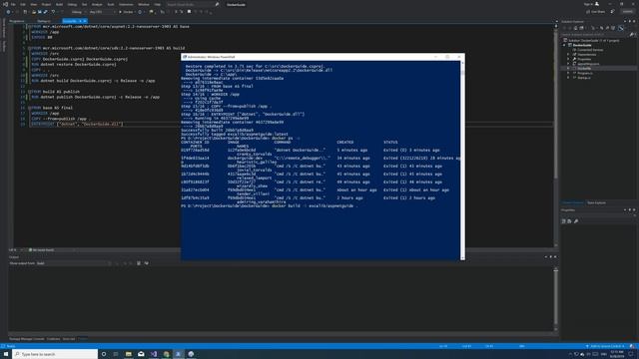Click the No issues found indicator
Viewport: 639px width, 359px height.
pyautogui.click(x=41, y=250)
